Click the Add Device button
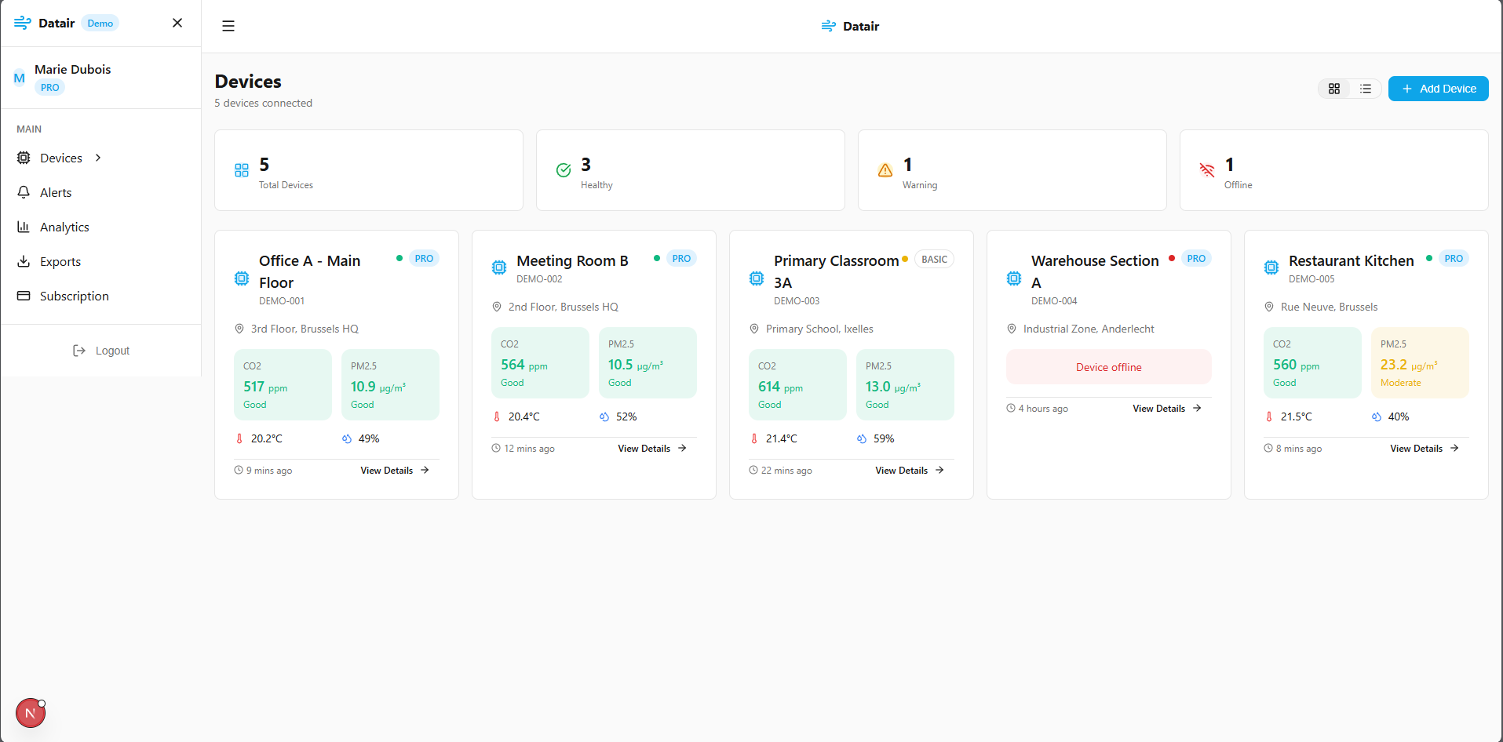The image size is (1503, 742). [x=1438, y=89]
